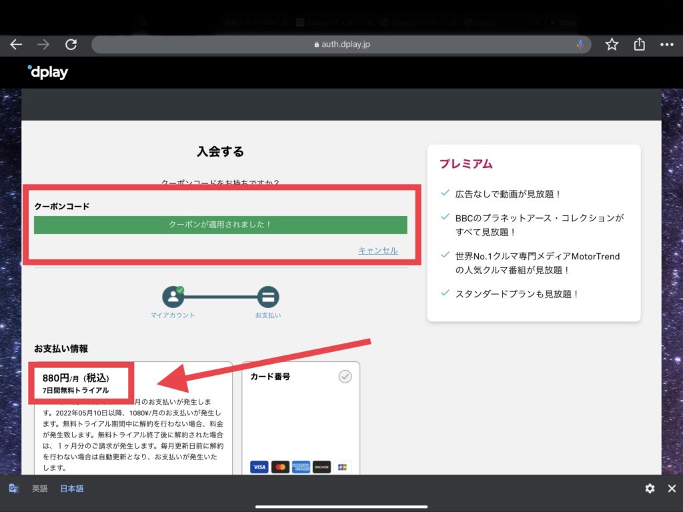The height and width of the screenshot is (512, 683).
Task: Click the カード番号 label
Action: pyautogui.click(x=270, y=377)
